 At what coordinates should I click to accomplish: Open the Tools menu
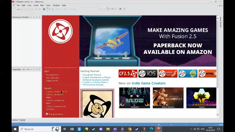point(48,5)
